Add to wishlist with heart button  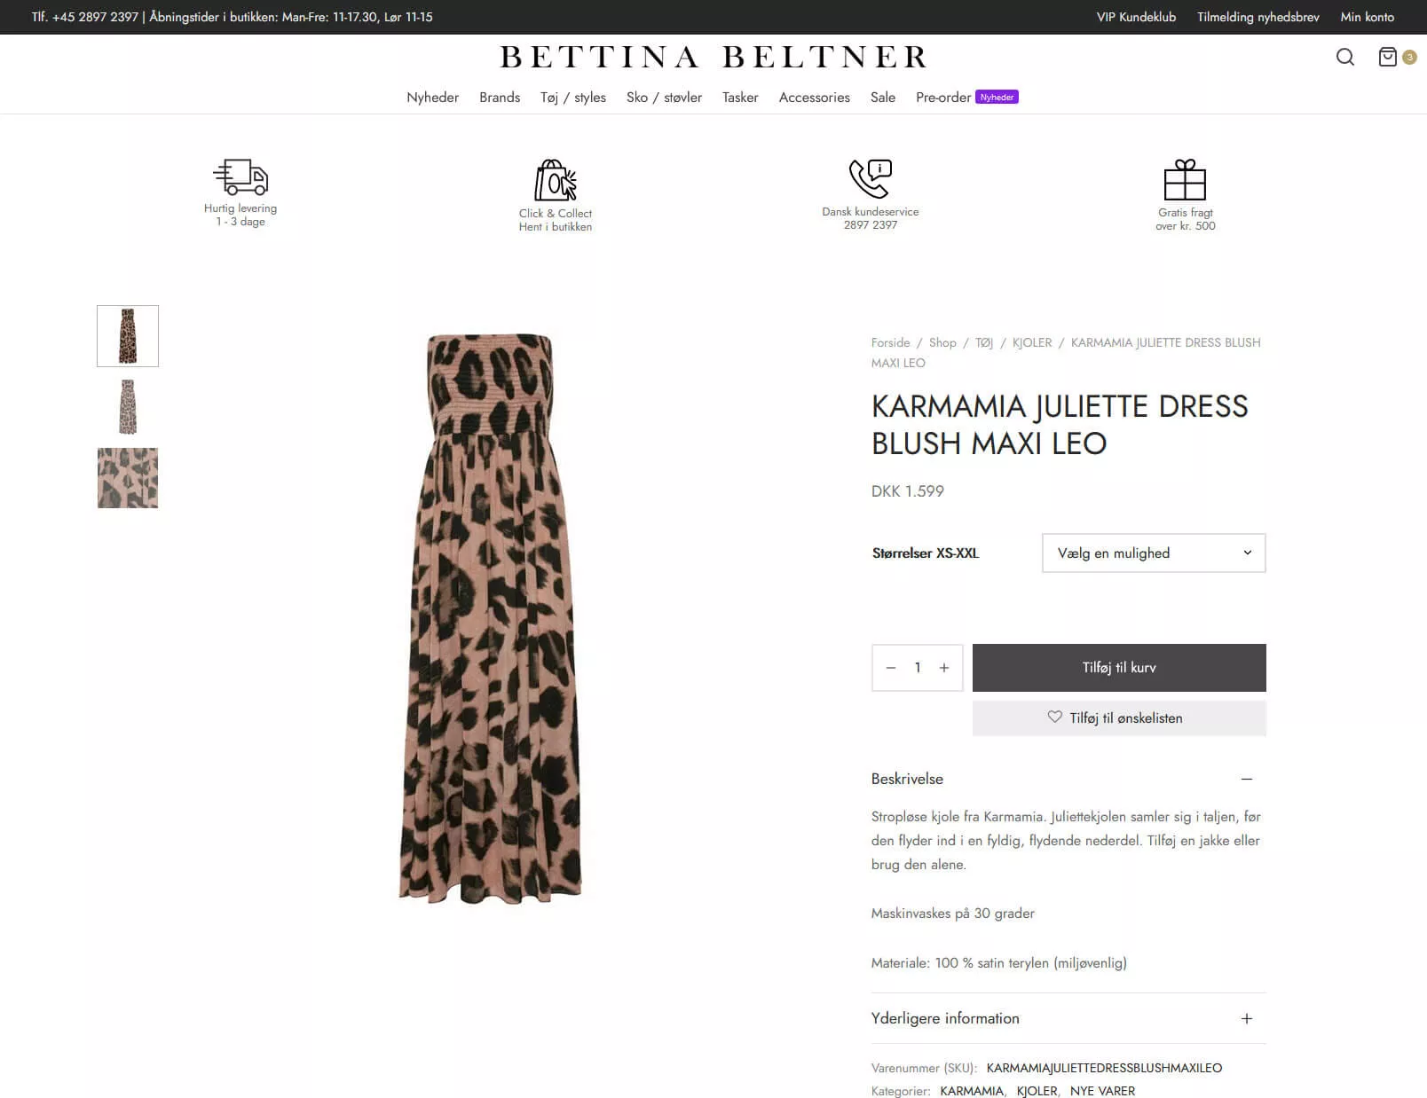1119,718
